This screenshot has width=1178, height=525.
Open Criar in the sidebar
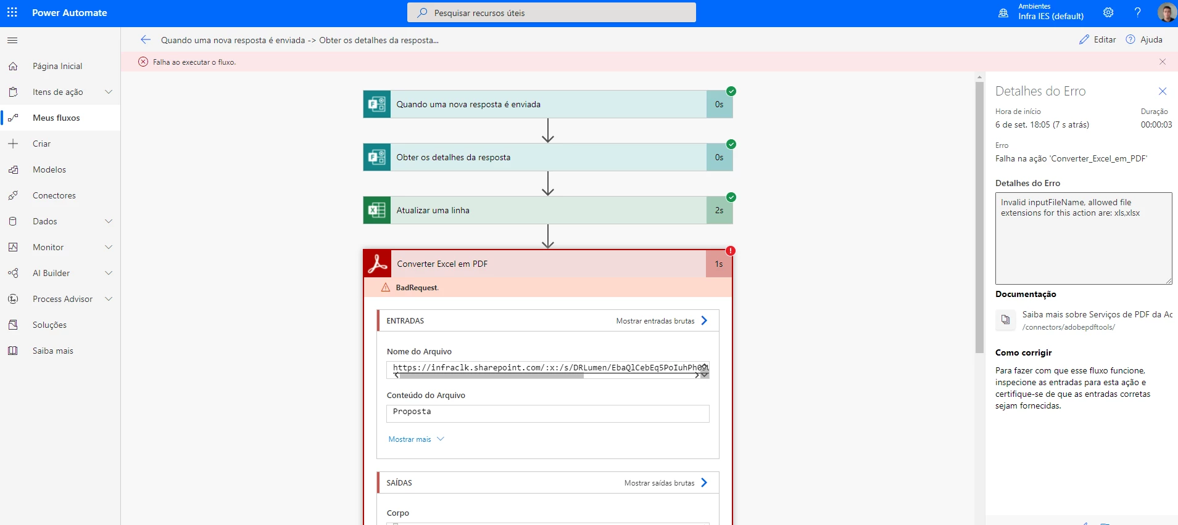pos(60,144)
